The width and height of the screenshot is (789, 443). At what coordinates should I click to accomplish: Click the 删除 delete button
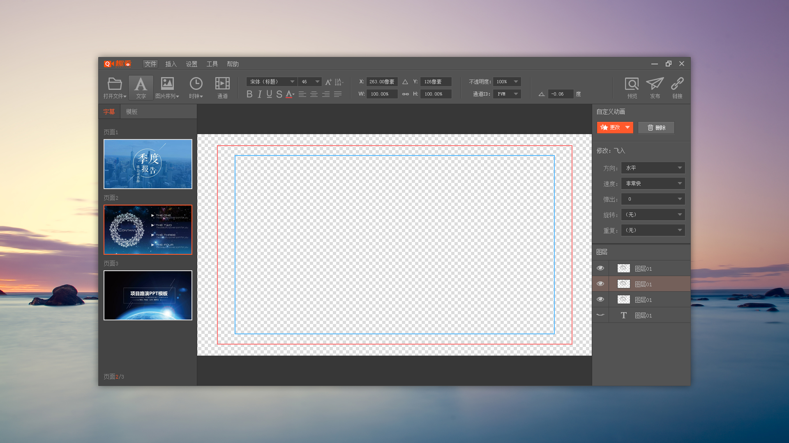point(656,128)
